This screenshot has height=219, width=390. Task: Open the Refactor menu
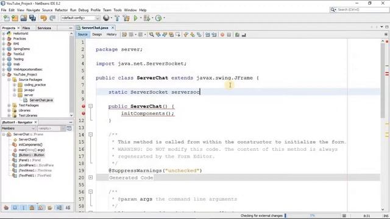click(x=61, y=10)
